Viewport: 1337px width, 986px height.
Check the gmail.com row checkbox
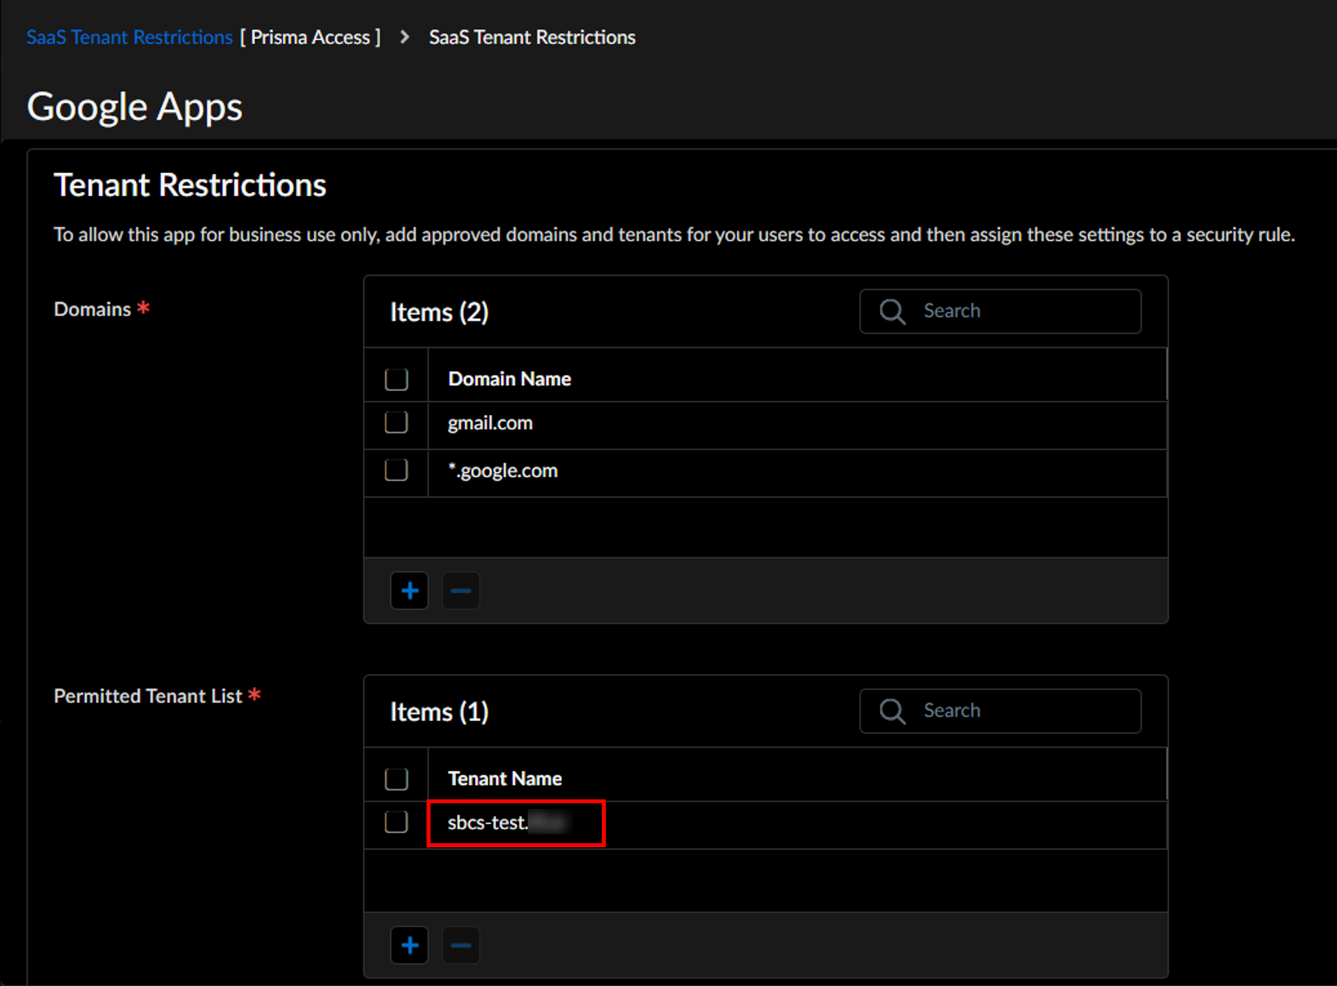coord(396,423)
